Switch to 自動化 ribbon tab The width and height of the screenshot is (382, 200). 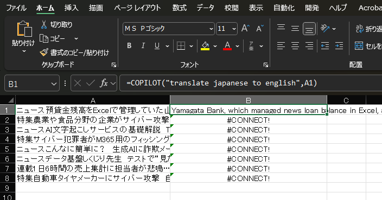pos(284,8)
